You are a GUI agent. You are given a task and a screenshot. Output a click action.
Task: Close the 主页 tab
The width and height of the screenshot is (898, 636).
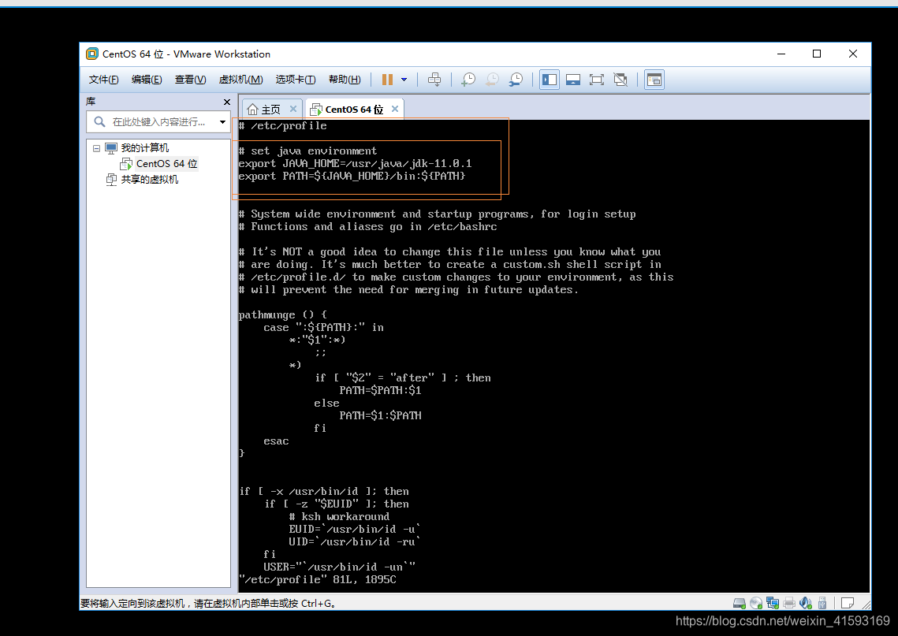pyautogui.click(x=293, y=109)
